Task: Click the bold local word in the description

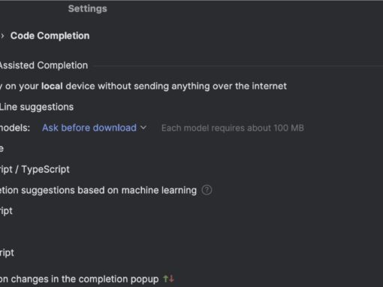Action: 52,86
